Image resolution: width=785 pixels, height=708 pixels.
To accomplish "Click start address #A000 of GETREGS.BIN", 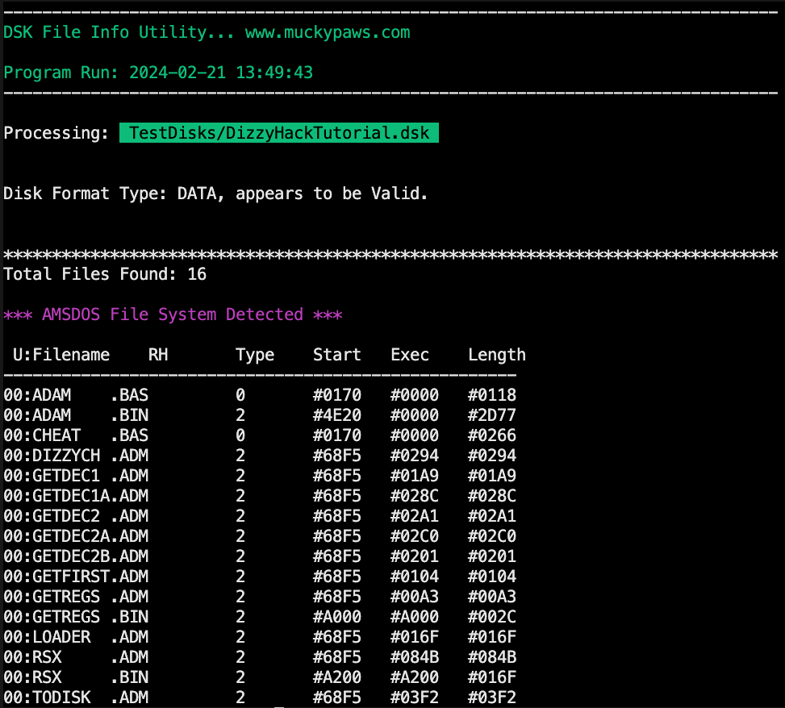I will (337, 616).
